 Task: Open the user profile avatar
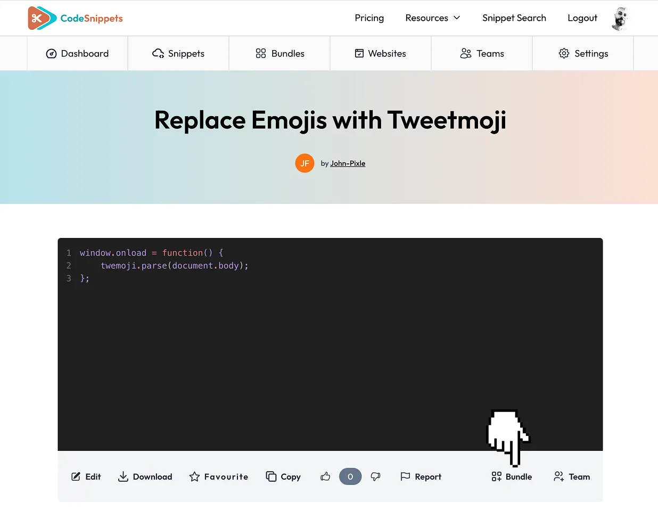pyautogui.click(x=620, y=19)
